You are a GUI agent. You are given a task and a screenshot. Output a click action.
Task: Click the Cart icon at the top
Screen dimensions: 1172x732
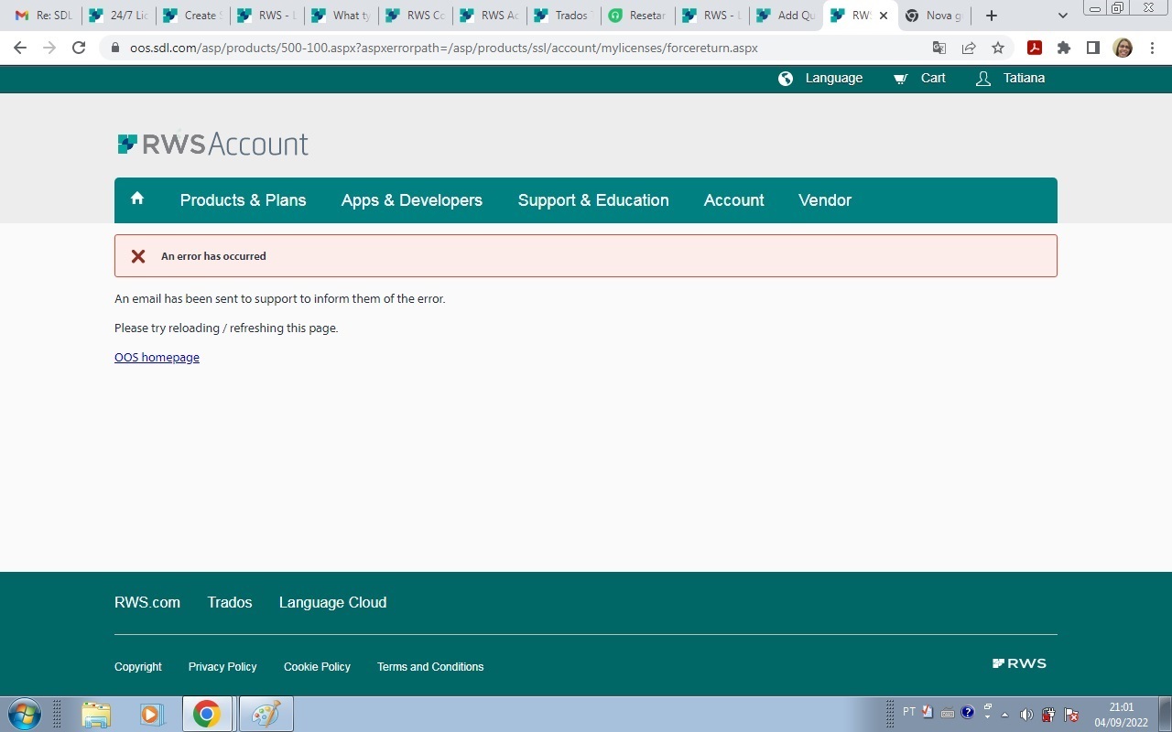click(x=899, y=78)
